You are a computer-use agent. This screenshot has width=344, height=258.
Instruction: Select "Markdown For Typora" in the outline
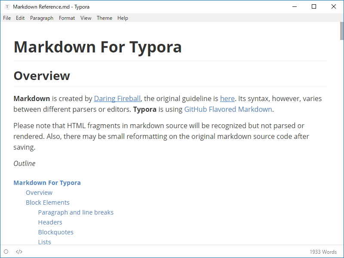click(47, 182)
